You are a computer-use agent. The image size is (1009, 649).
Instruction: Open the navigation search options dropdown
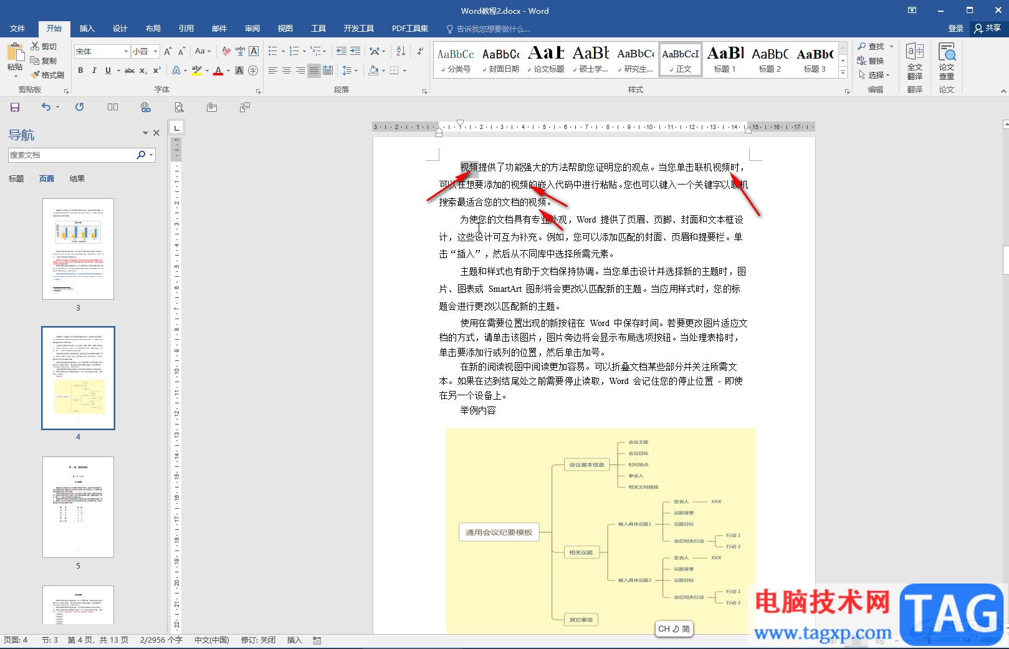click(151, 155)
